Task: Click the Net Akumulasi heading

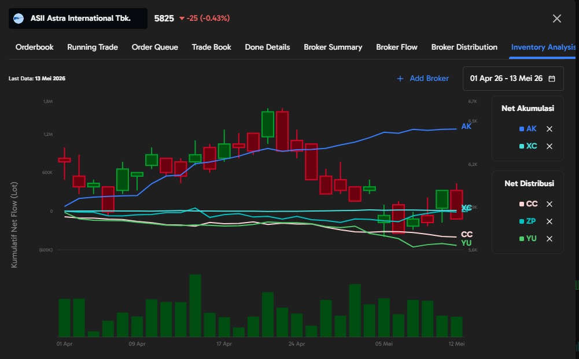Action: (528, 109)
